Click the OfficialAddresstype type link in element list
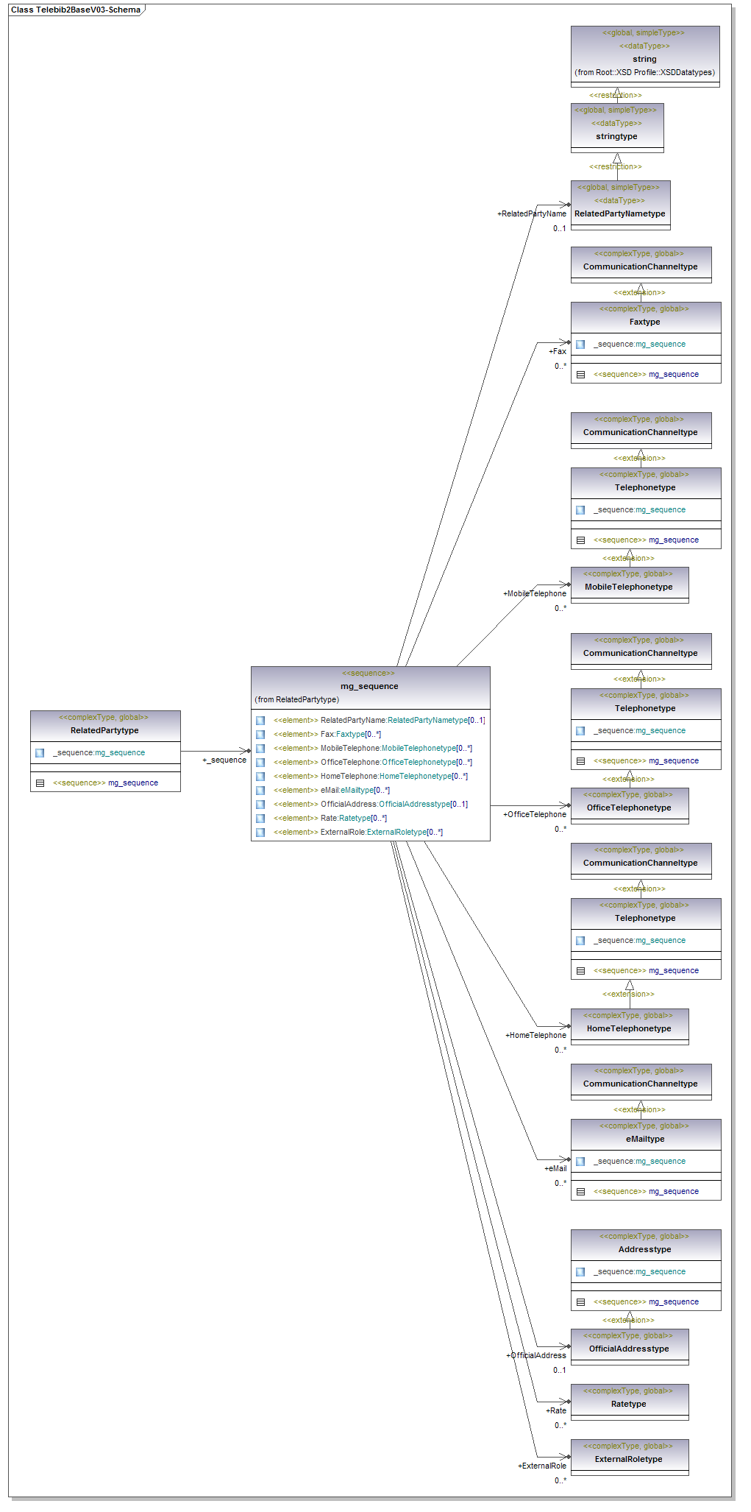Viewport: 751px width, 1512px height. 414,805
